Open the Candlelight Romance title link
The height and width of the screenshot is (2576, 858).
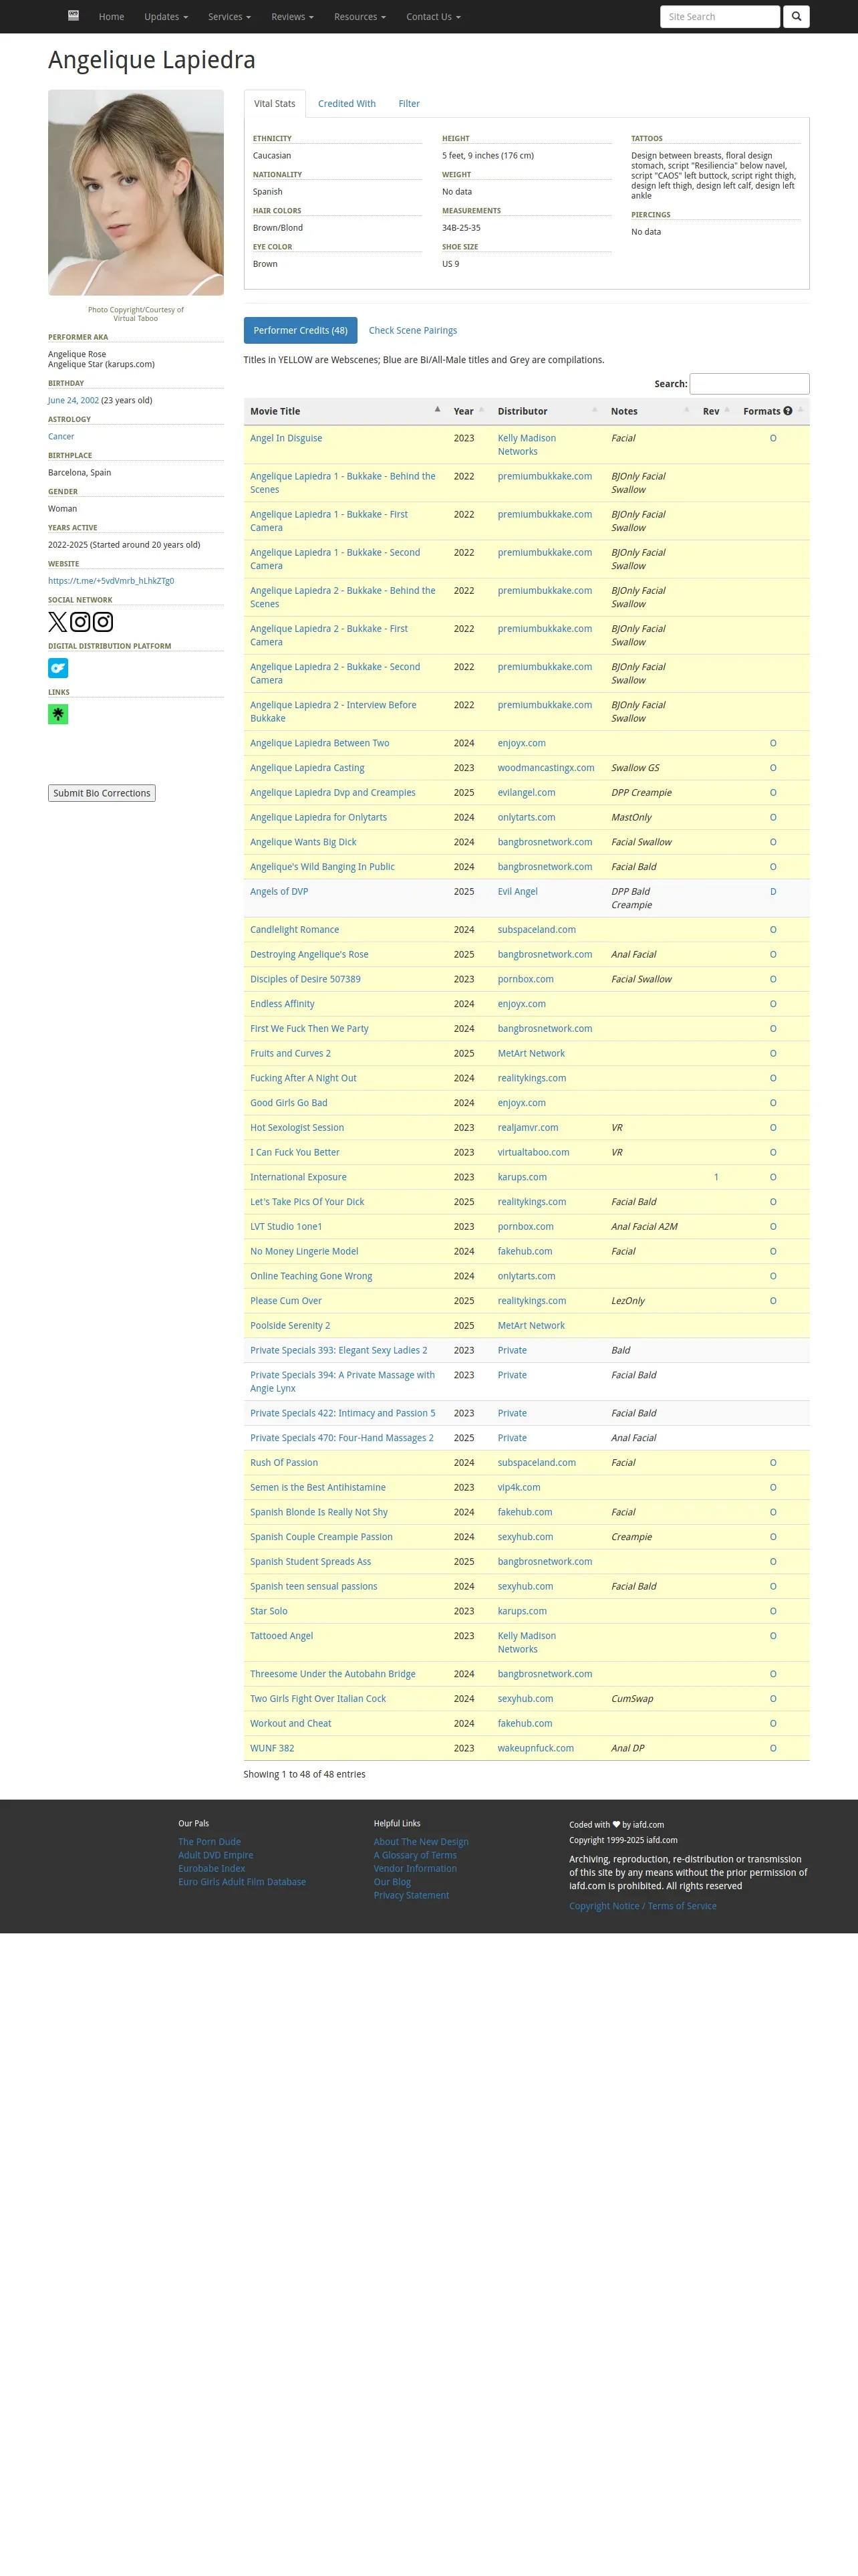point(295,929)
